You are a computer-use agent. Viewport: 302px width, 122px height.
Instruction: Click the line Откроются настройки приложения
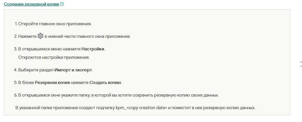[54, 57]
